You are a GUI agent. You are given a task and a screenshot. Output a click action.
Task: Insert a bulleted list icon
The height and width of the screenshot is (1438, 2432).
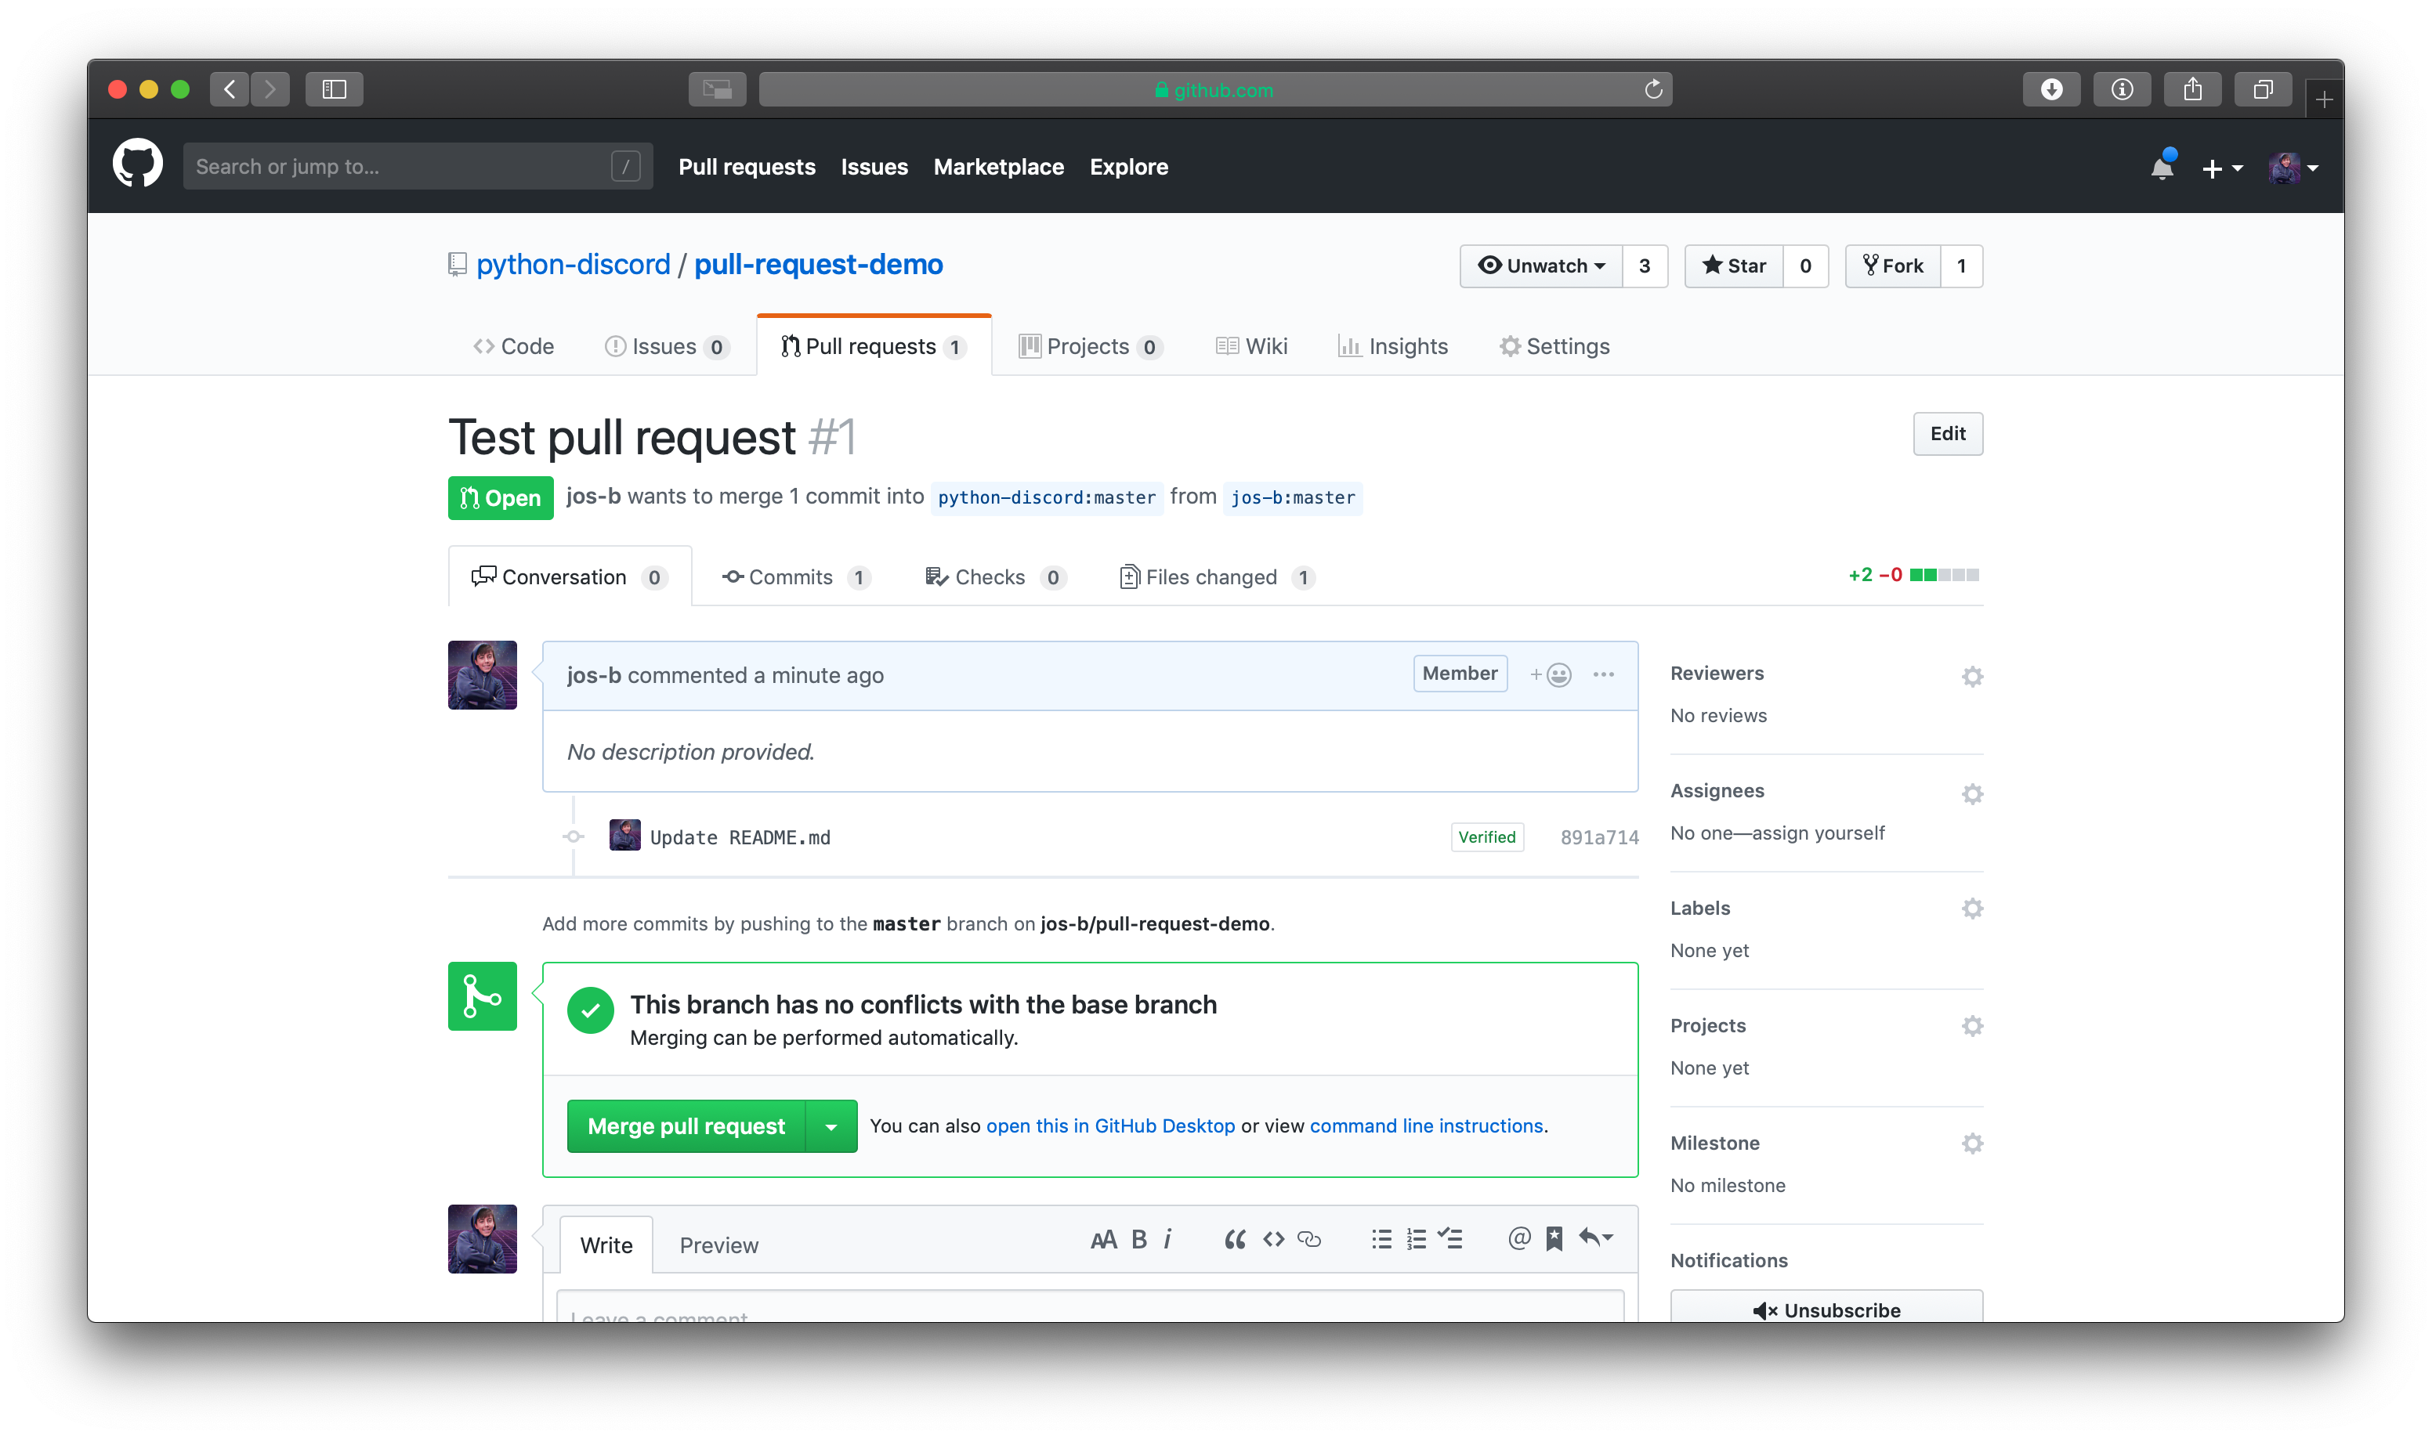coord(1381,1239)
